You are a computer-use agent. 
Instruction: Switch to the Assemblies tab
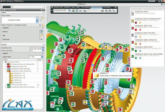(x=107, y=7)
